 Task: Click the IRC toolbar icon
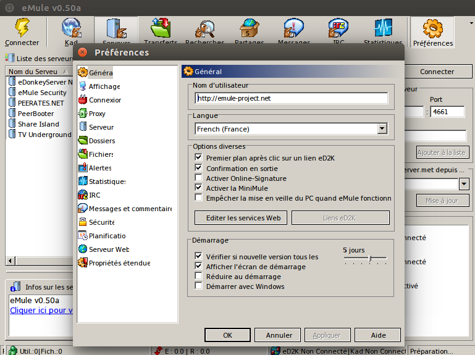[337, 29]
